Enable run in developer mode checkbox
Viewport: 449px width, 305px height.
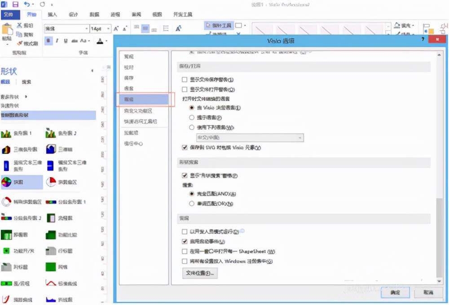pyautogui.click(x=185, y=231)
